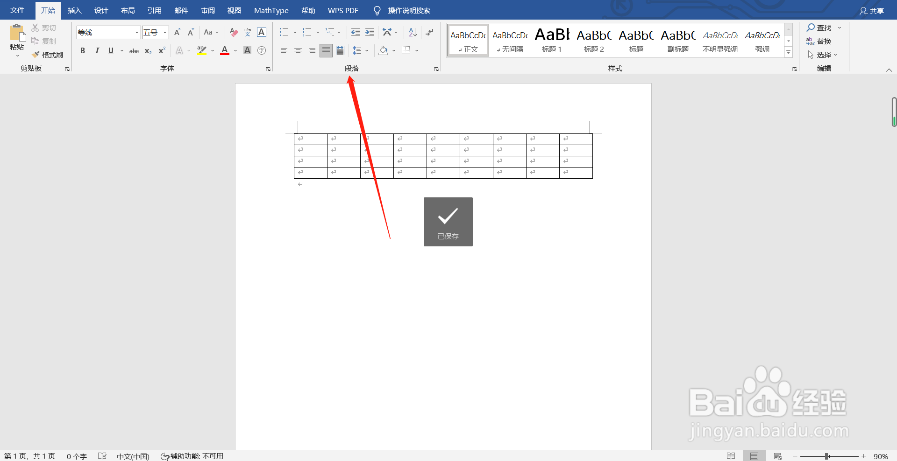Expand the styles gallery
Image resolution: width=897 pixels, height=461 pixels.
[789, 52]
